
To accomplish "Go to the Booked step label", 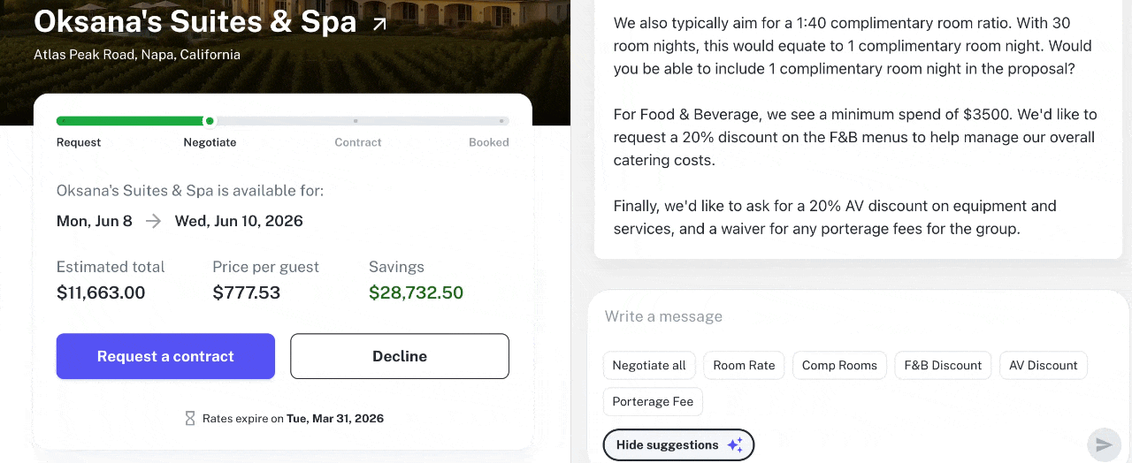I will (489, 142).
